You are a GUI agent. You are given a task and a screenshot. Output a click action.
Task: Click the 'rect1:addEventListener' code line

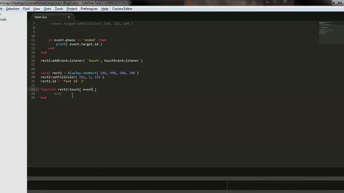point(91,61)
